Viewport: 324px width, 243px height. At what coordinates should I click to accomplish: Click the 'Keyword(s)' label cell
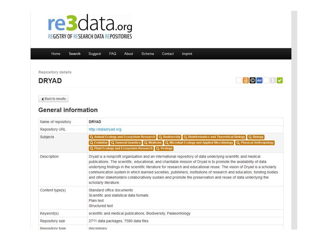click(63, 213)
